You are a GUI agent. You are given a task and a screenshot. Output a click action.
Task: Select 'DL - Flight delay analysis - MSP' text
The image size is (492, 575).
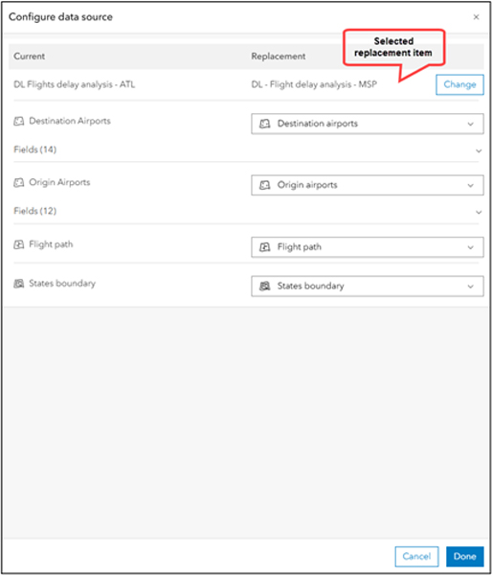click(x=314, y=84)
